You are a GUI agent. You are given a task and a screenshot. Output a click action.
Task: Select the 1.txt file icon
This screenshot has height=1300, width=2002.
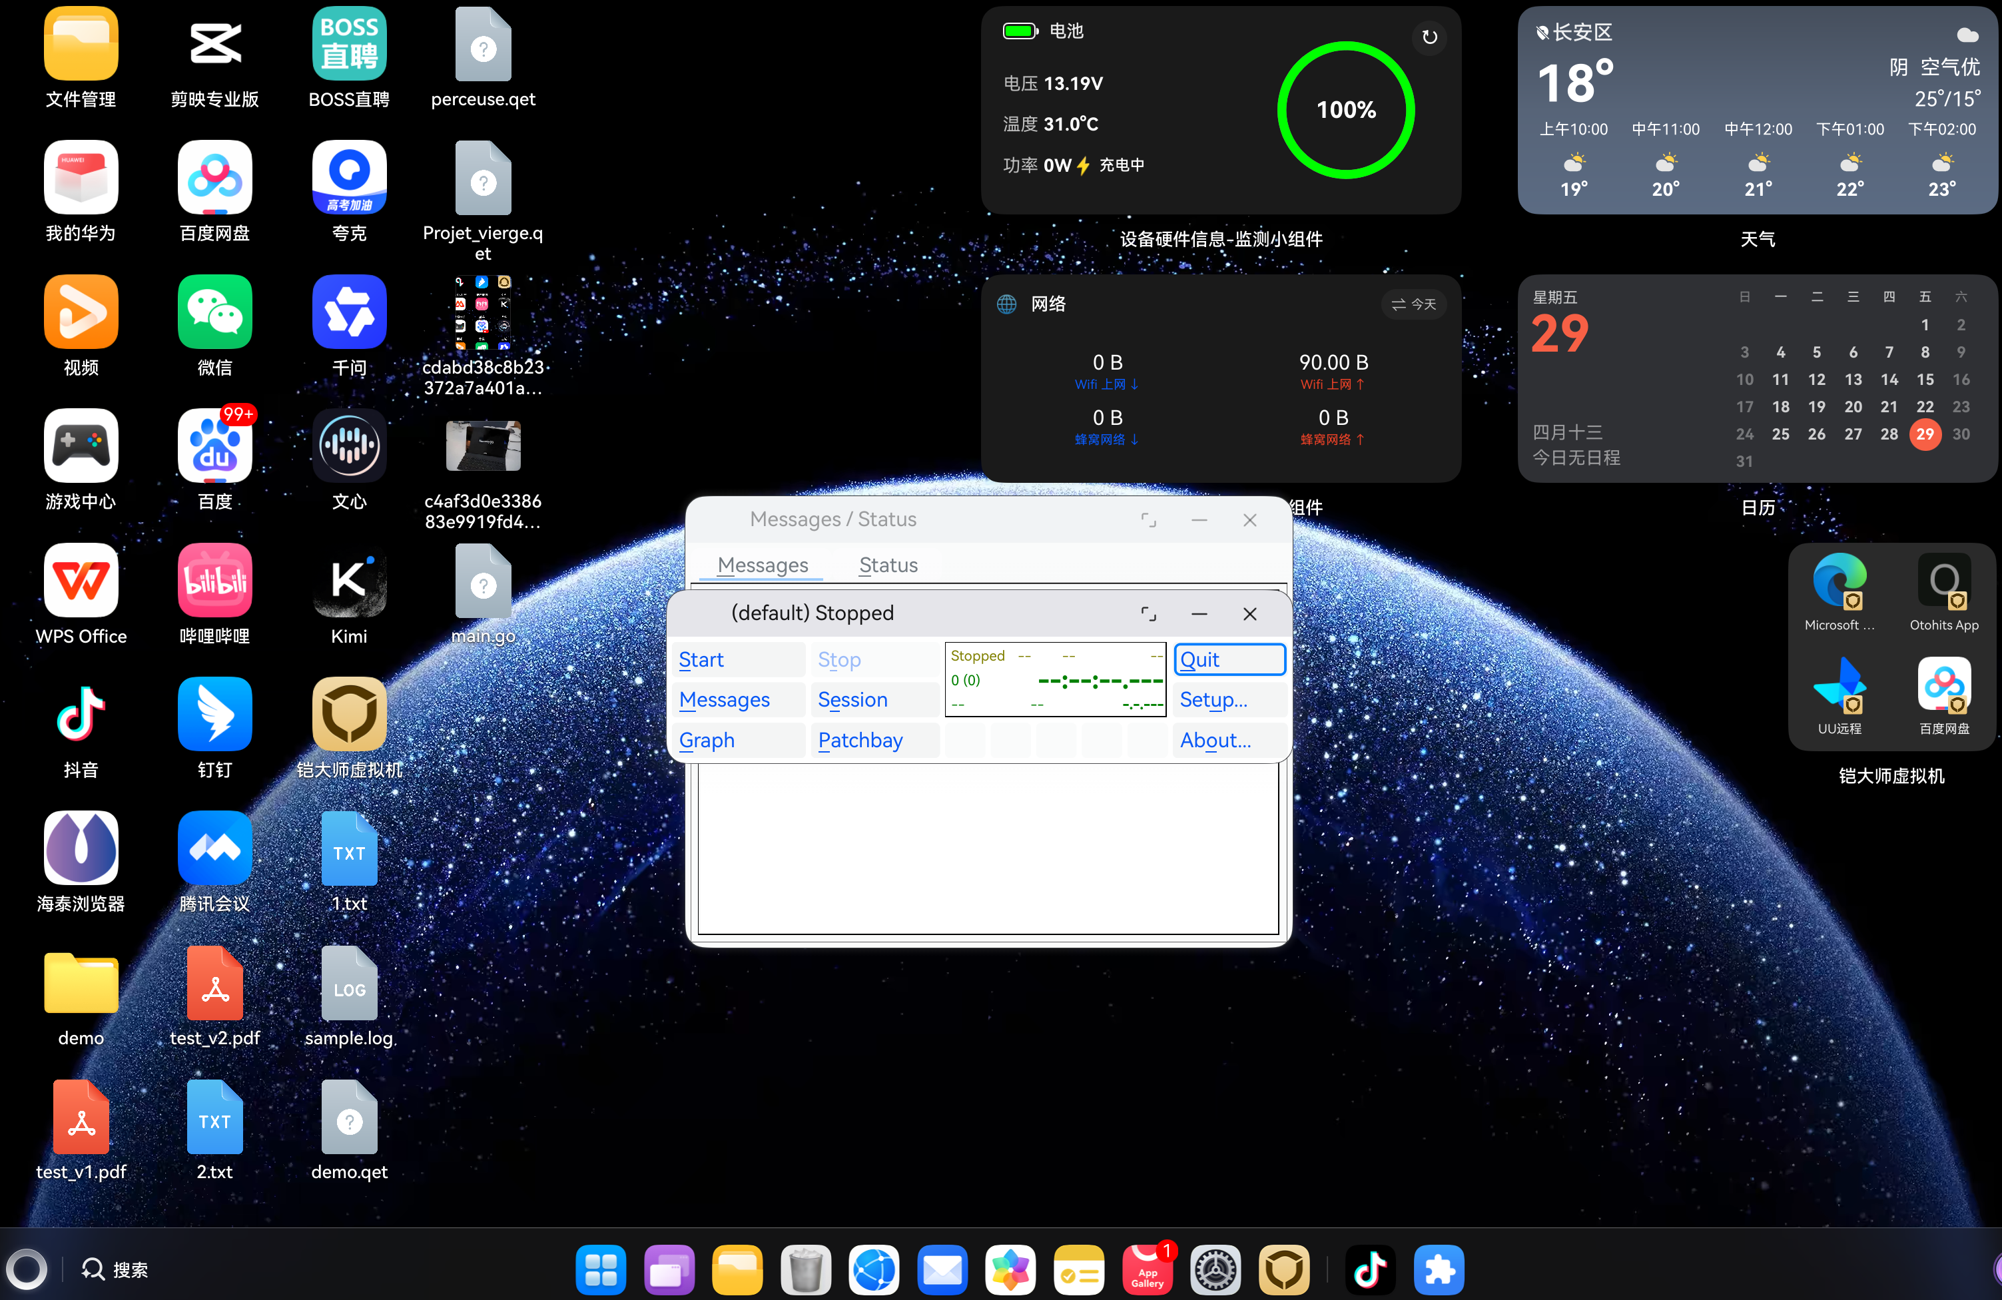tap(349, 848)
